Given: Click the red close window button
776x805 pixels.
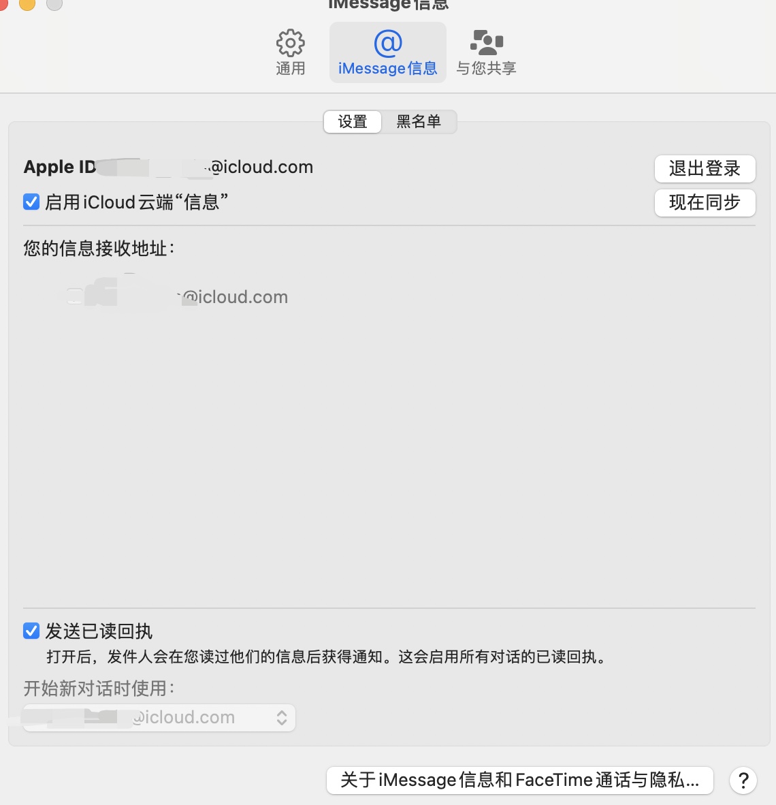Looking at the screenshot, I should pos(1,3).
